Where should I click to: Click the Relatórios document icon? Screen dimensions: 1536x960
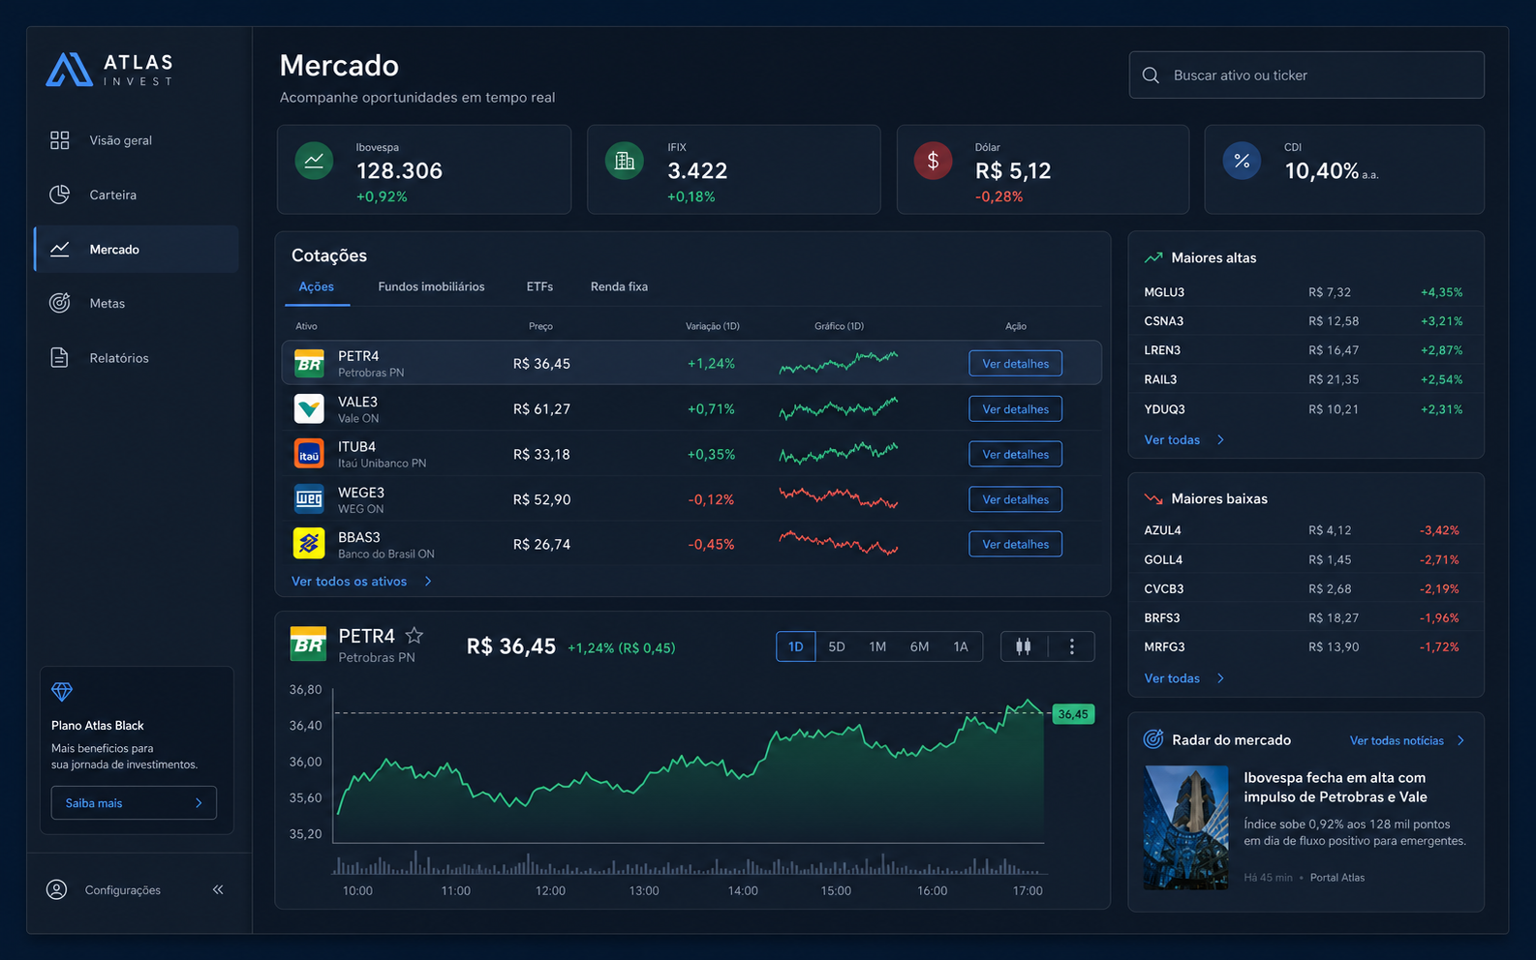coord(59,357)
